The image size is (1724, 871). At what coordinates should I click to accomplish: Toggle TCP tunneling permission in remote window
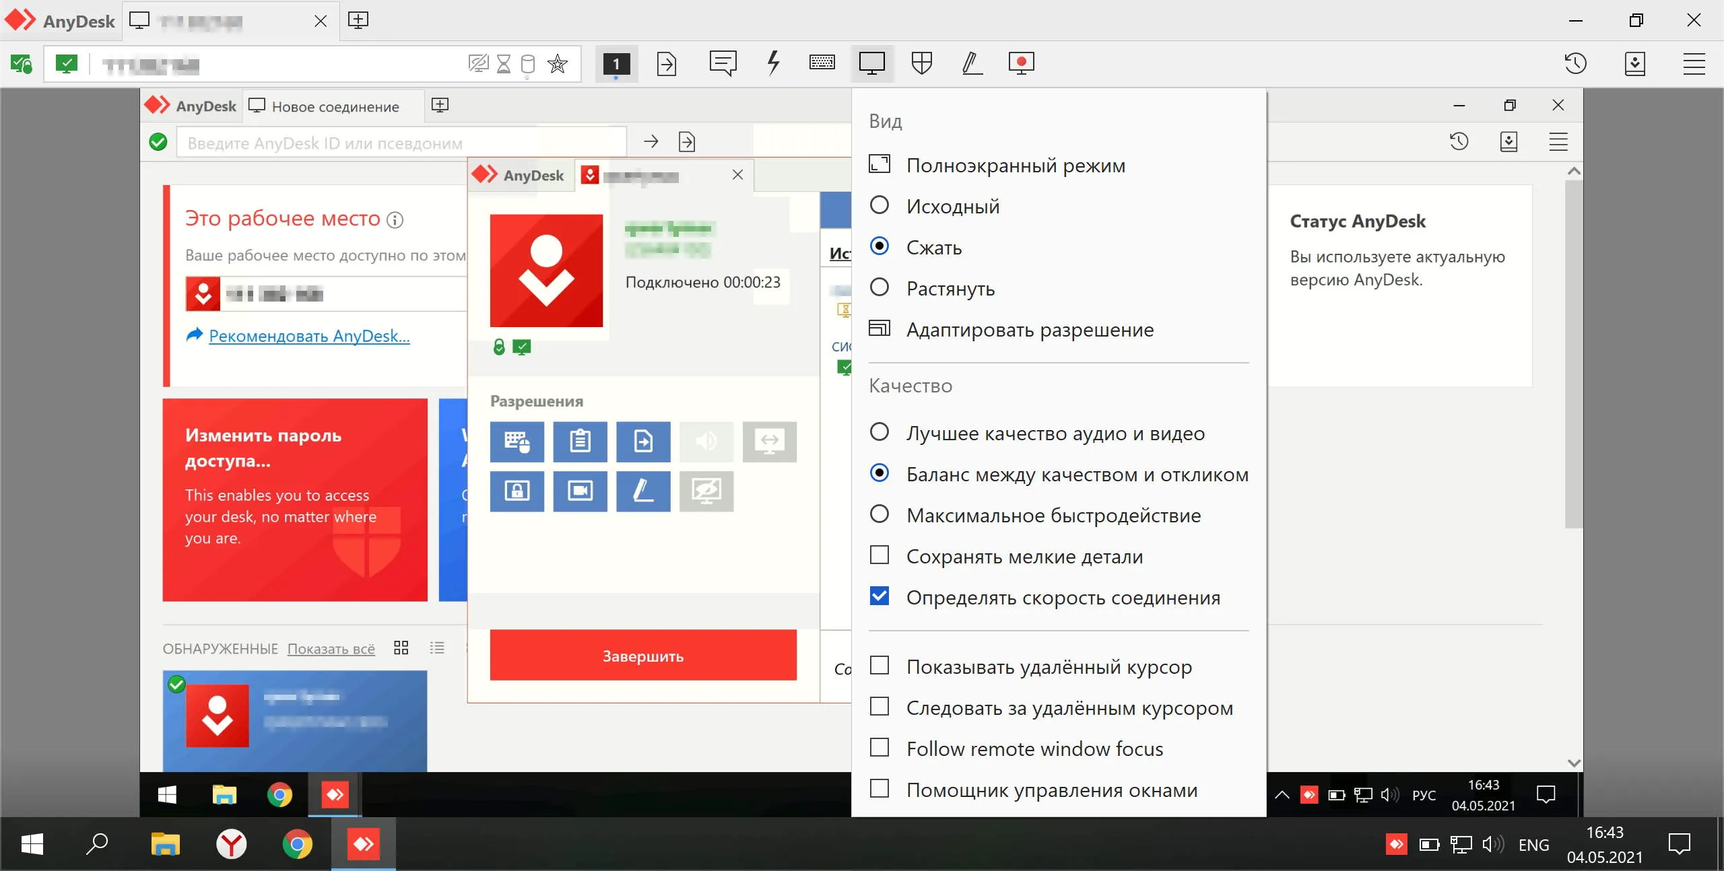pyautogui.click(x=770, y=442)
